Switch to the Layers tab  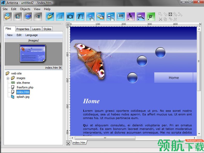click(x=36, y=29)
